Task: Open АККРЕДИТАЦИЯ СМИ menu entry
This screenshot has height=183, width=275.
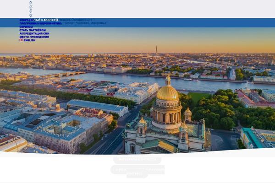Action: click(x=34, y=33)
